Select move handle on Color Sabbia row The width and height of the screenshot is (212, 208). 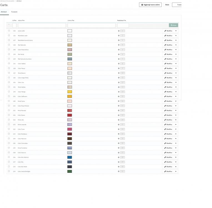pos(119,64)
